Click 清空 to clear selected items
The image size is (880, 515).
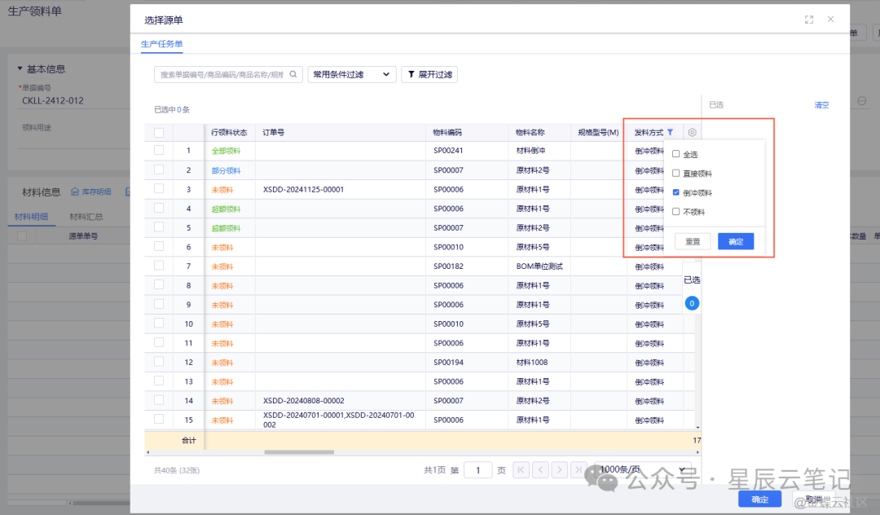821,105
